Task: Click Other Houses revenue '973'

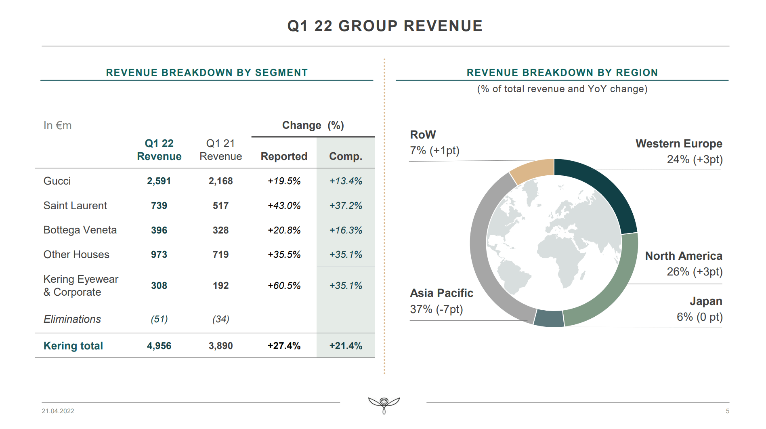Action: point(159,254)
